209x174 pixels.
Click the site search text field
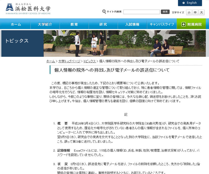(x=141, y=12)
